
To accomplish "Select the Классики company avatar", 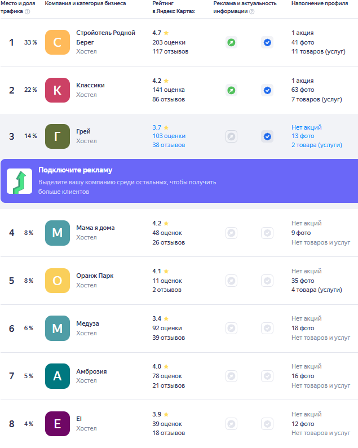I will point(58,90).
